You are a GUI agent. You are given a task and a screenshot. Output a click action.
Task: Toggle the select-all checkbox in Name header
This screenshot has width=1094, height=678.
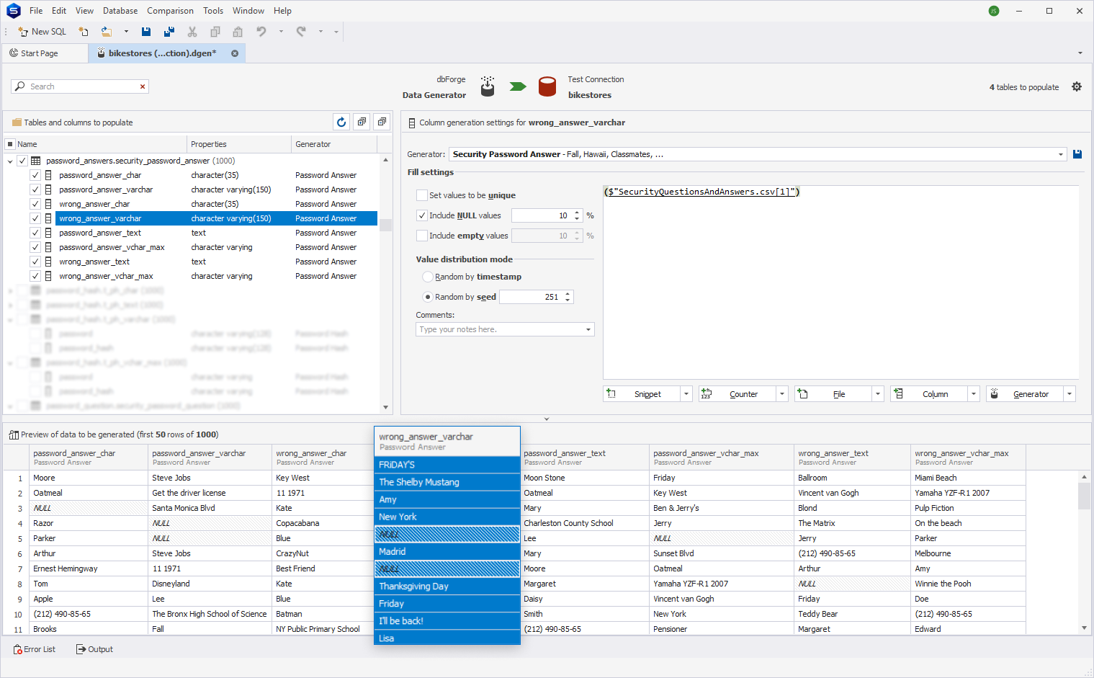pos(10,144)
